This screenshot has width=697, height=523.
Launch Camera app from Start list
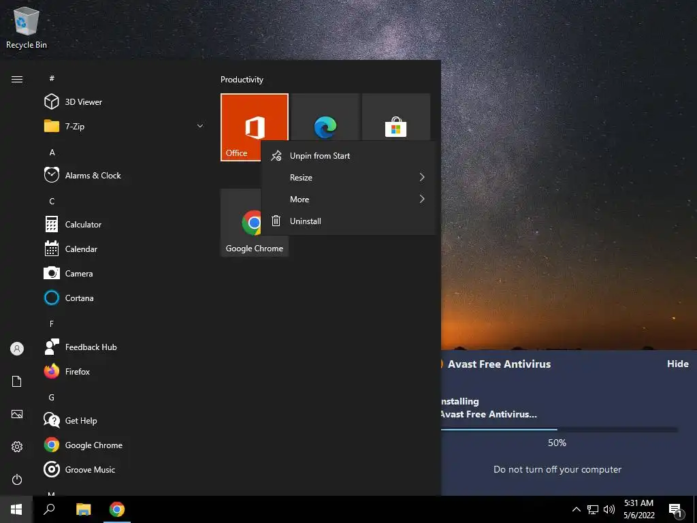[125, 273]
